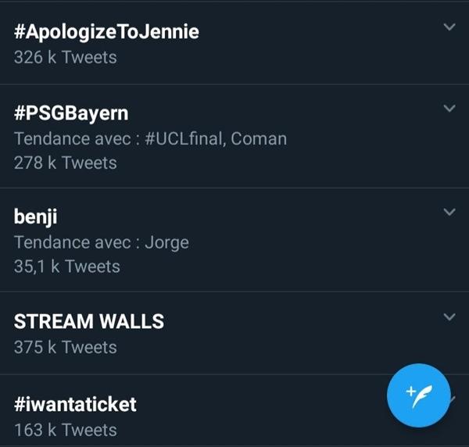Tap the 278 k Tweets count
Viewport: 469px width, 447px height.
[x=65, y=163]
